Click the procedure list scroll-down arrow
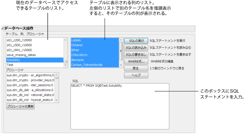247x134 pixels. tap(56, 100)
